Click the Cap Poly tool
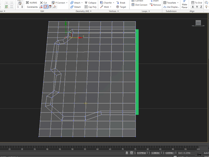The image size is (209, 157). (x=91, y=7)
